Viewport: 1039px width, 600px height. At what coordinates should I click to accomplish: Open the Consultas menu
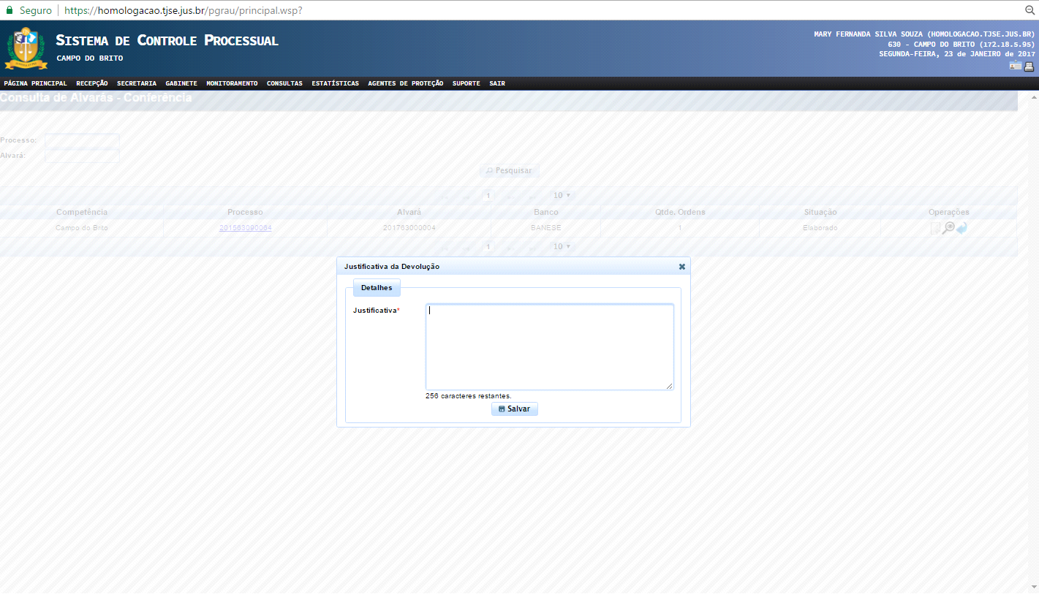pyautogui.click(x=284, y=83)
